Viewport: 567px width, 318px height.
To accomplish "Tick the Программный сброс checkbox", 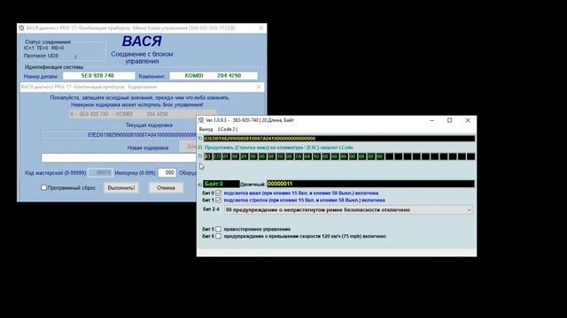I will click(x=43, y=188).
